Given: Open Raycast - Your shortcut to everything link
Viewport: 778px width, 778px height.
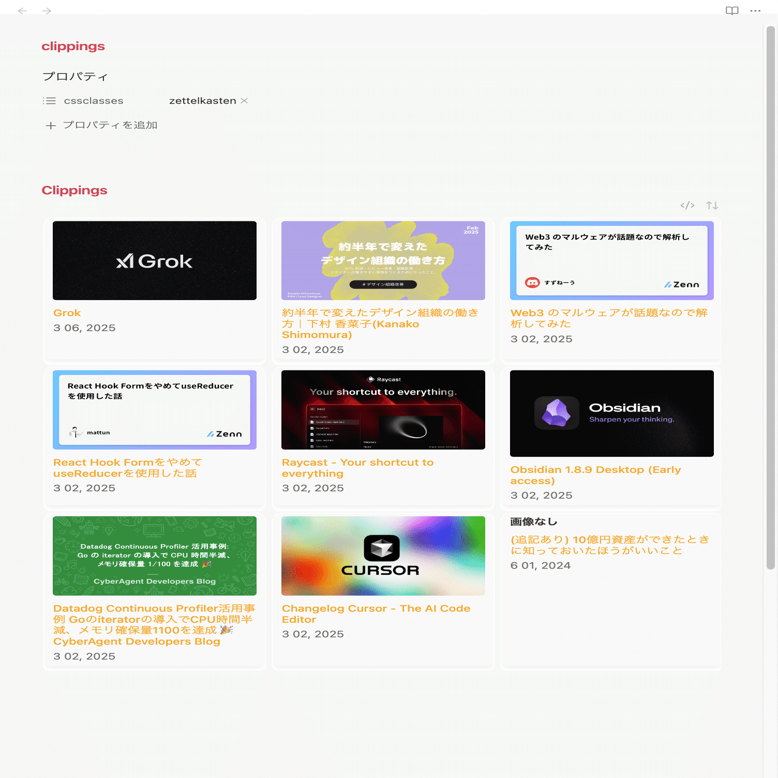Looking at the screenshot, I should [x=358, y=468].
